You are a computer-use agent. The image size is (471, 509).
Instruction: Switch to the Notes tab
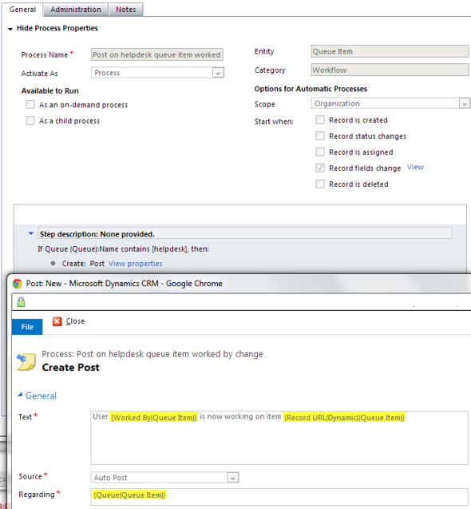click(x=126, y=10)
